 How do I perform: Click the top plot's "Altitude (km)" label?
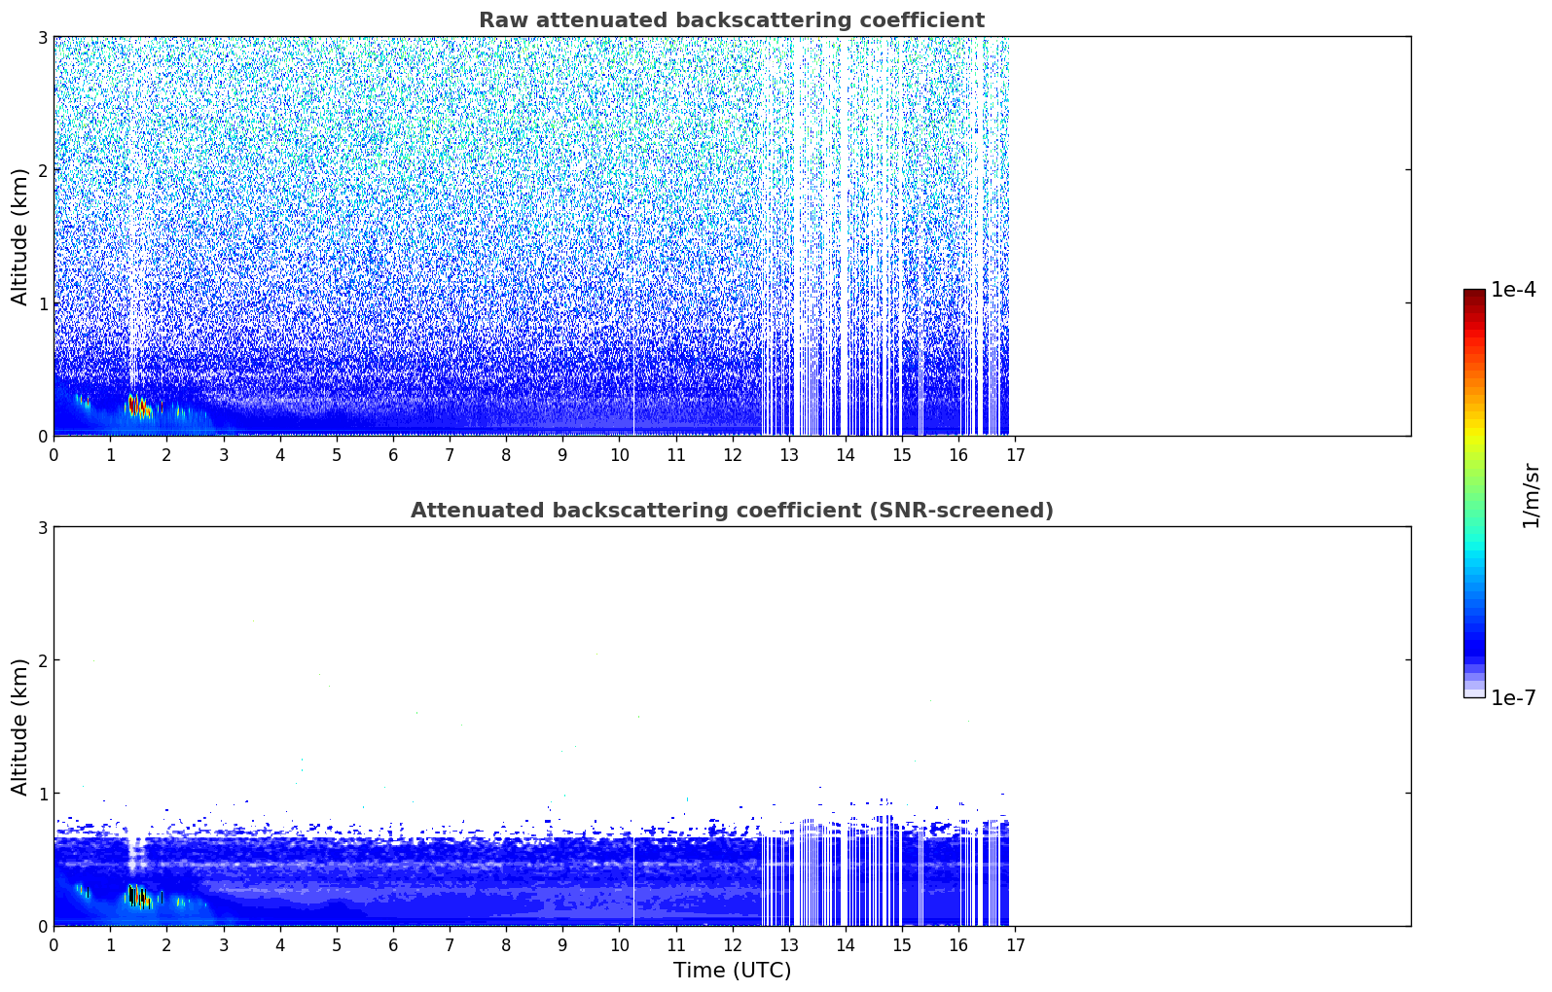[x=20, y=236]
